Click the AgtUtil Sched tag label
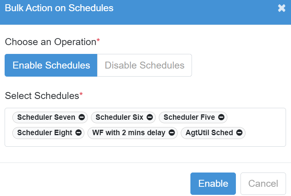Viewport: 291px width, 196px height. 209,132
